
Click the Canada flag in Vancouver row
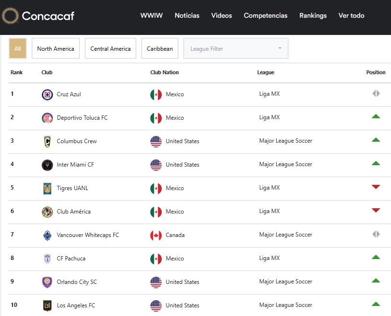tap(156, 236)
